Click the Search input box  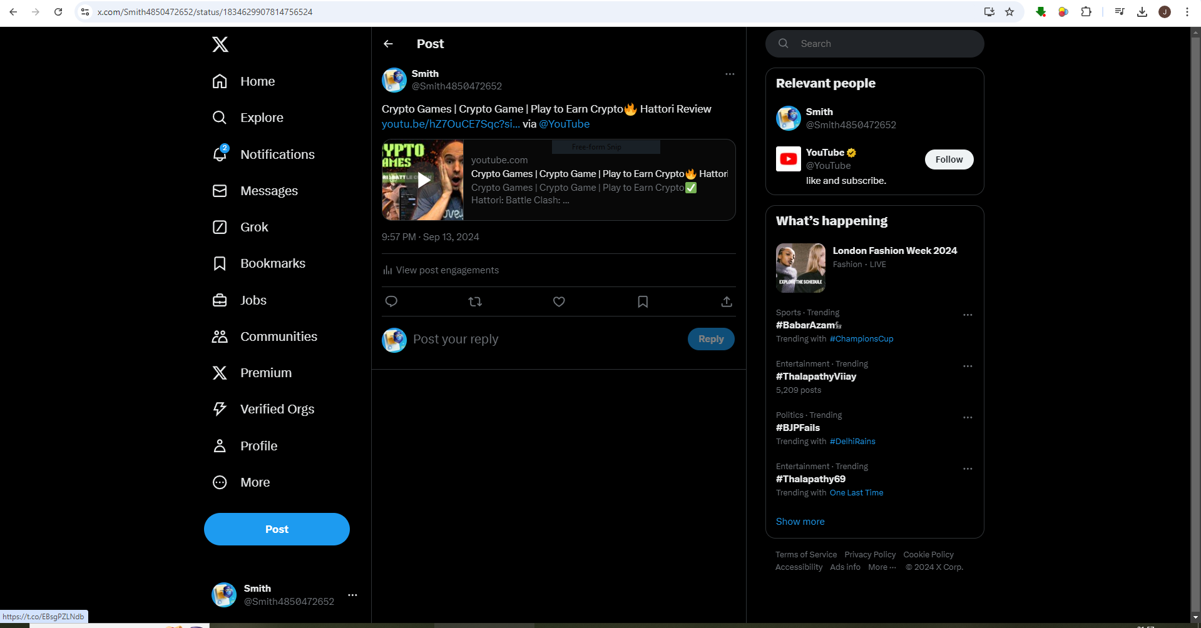[875, 44]
